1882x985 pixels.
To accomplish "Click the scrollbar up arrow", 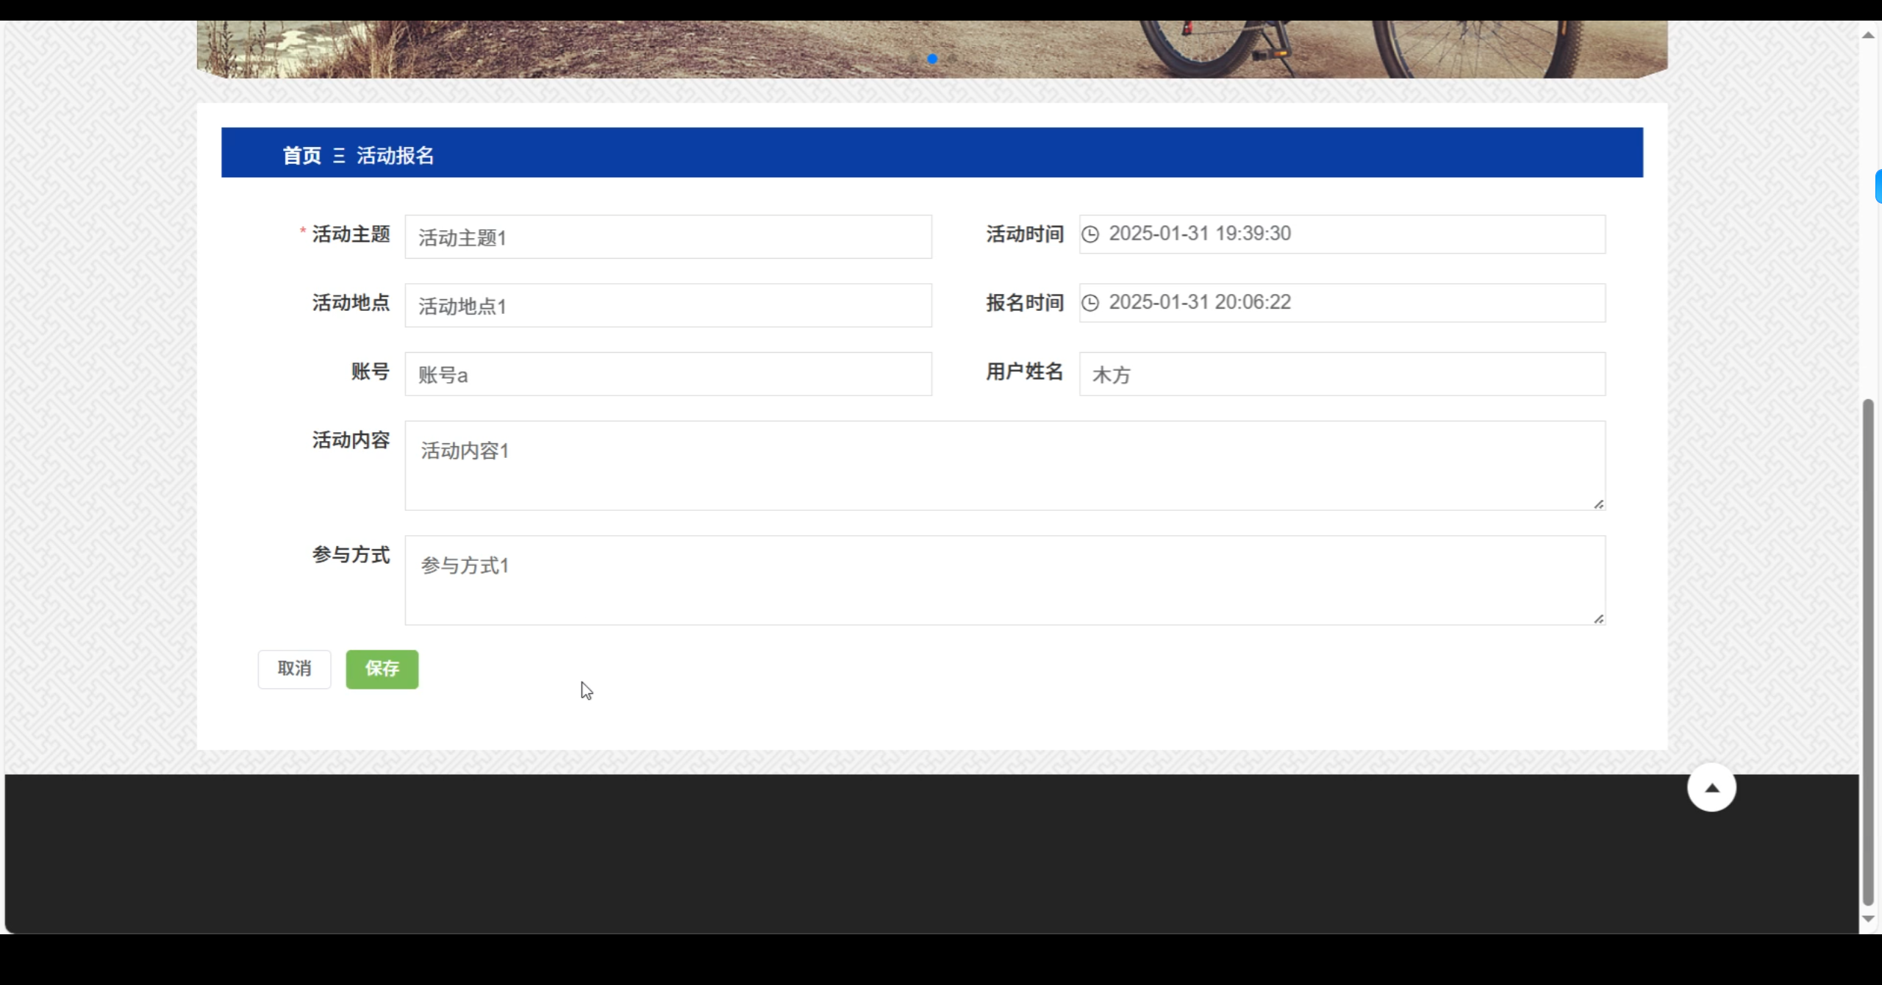I will (1868, 35).
